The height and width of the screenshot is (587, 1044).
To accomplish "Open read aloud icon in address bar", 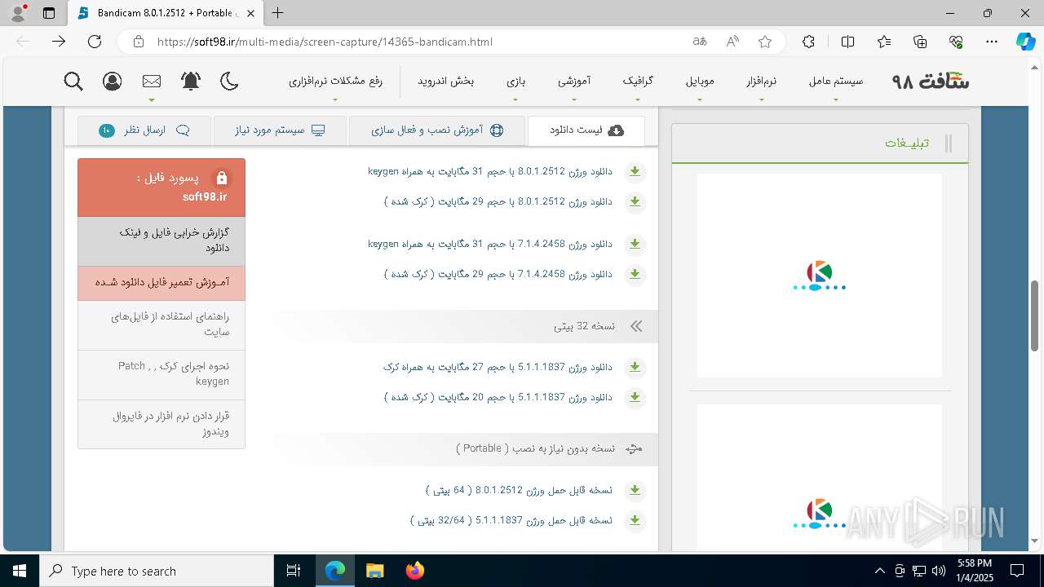I will (732, 42).
